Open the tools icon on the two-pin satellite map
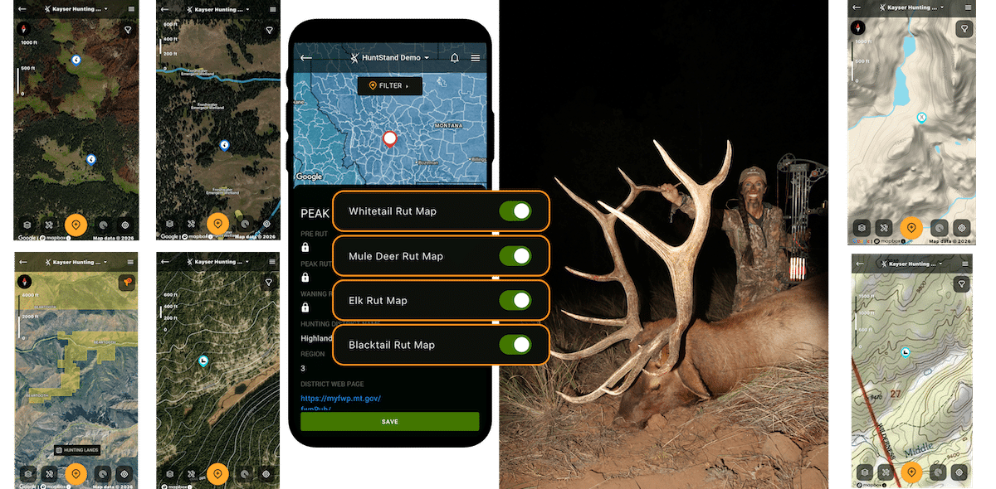 tap(51, 225)
